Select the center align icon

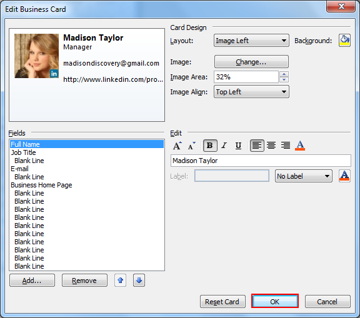271,146
